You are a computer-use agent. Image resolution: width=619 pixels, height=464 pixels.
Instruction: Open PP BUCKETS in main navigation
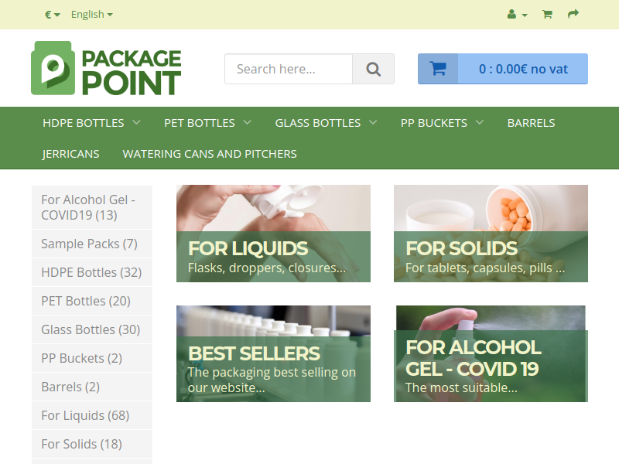coord(434,123)
